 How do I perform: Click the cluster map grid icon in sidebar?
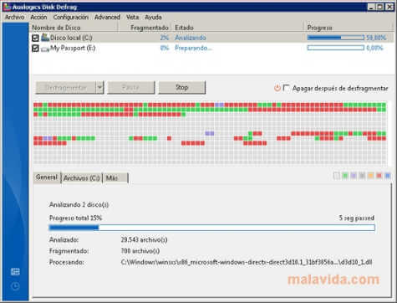click(x=15, y=271)
